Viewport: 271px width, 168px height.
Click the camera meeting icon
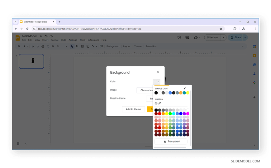196,37
